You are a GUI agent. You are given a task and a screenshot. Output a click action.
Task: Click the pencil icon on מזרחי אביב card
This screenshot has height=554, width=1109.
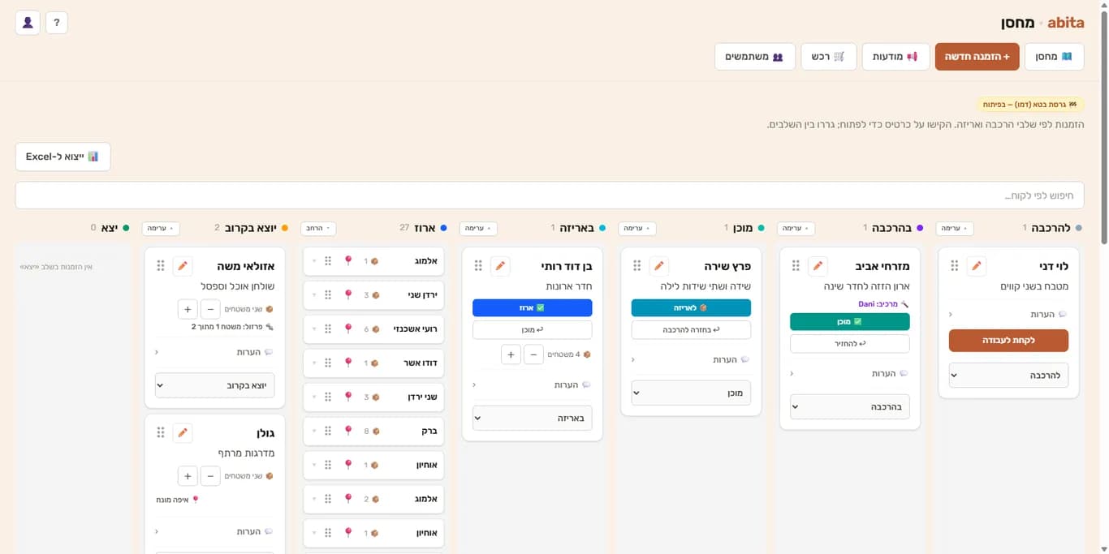[x=818, y=266]
